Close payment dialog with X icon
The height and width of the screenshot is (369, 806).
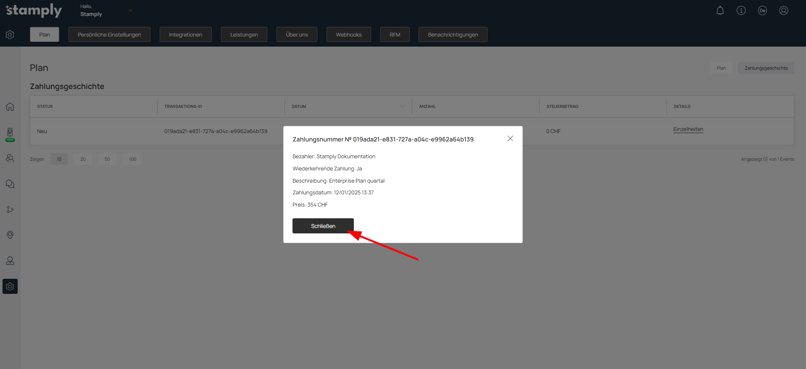[510, 139]
